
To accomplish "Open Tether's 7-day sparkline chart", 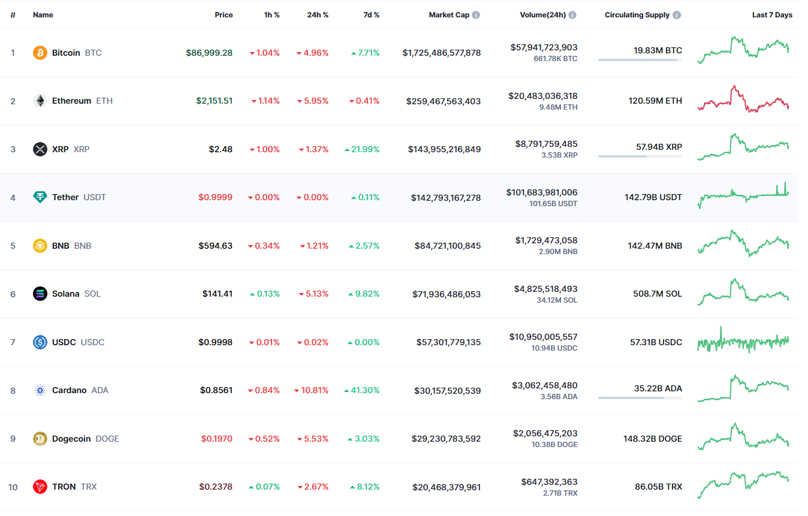I will [x=743, y=195].
